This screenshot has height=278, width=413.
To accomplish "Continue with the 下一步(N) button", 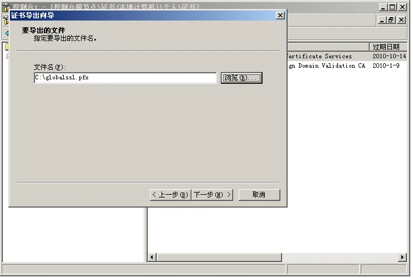I will click(212, 195).
